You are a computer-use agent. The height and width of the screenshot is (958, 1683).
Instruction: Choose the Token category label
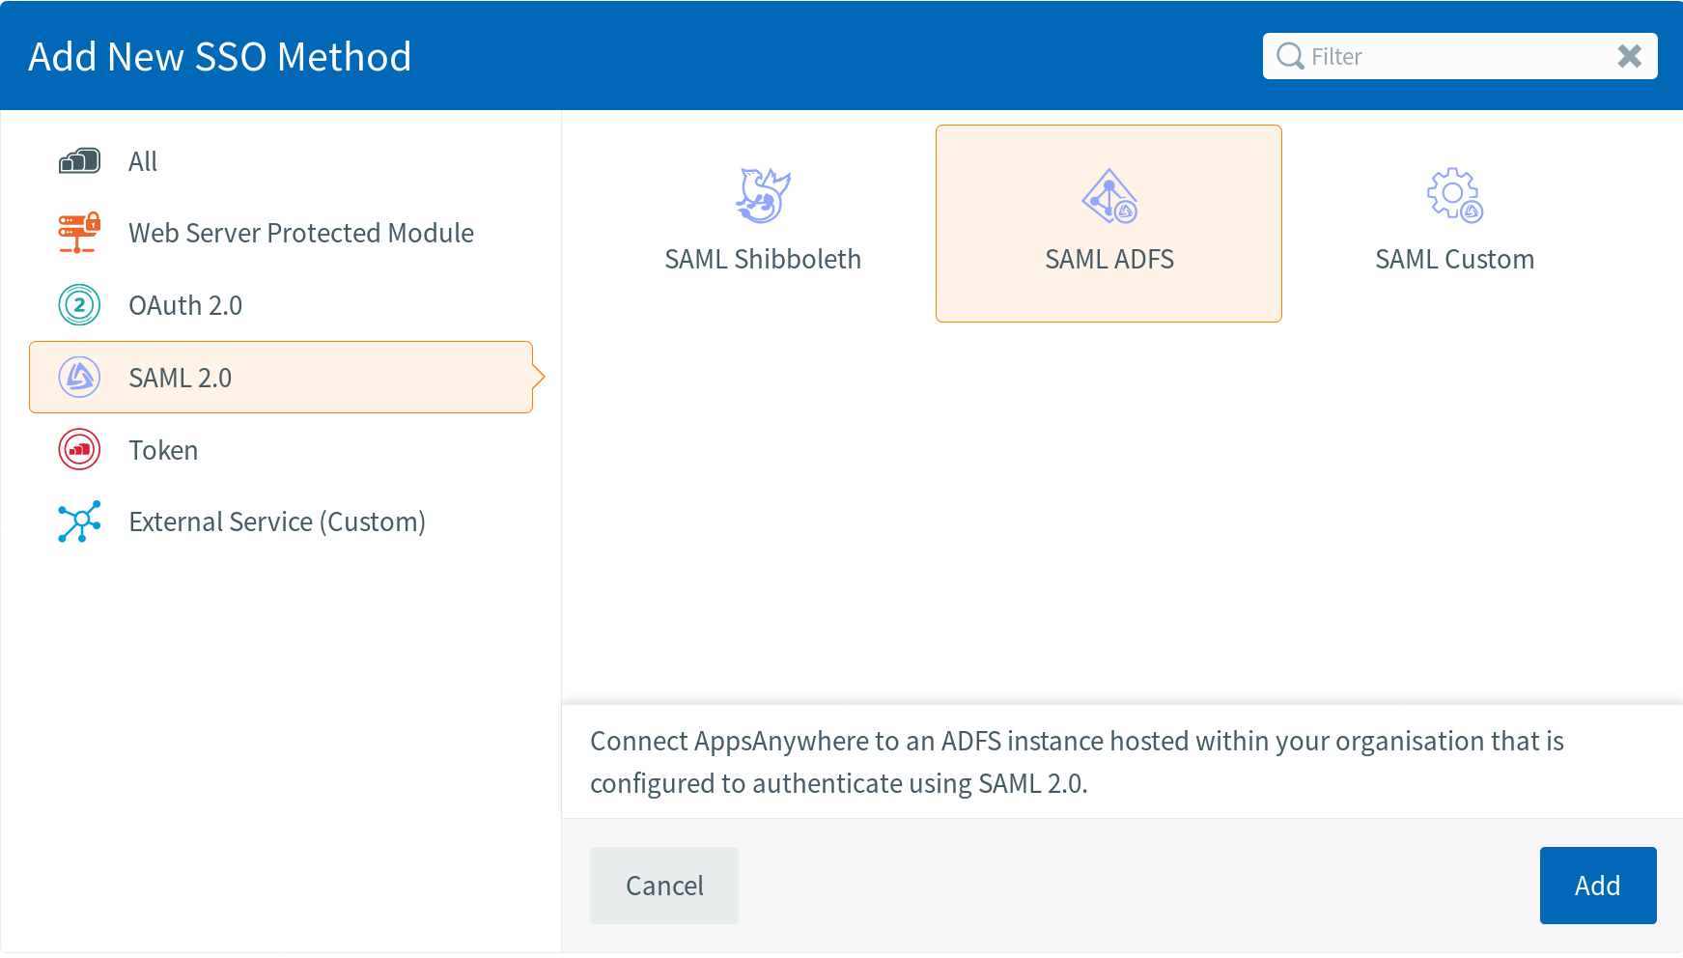click(163, 450)
